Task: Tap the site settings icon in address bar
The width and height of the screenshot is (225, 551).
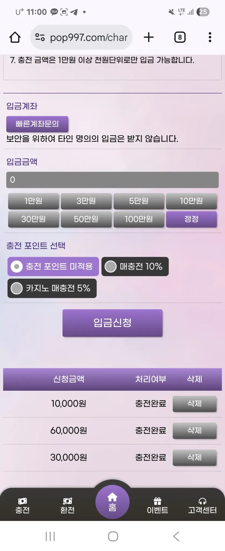Action: pyautogui.click(x=40, y=37)
